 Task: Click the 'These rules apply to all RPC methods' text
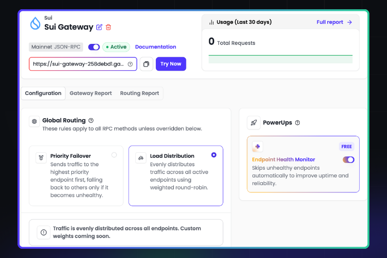coord(122,128)
